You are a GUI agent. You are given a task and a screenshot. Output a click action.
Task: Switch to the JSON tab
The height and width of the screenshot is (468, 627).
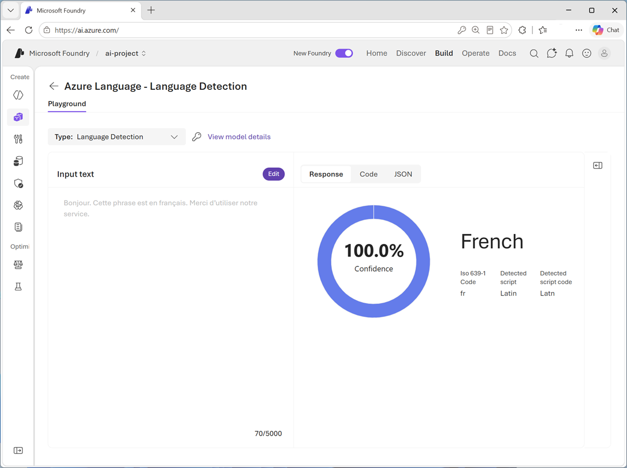[x=403, y=174]
